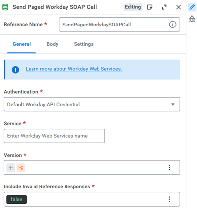Click the Include Invalid Reference Responses field
Screen dimensions: 197x211
click(92, 199)
